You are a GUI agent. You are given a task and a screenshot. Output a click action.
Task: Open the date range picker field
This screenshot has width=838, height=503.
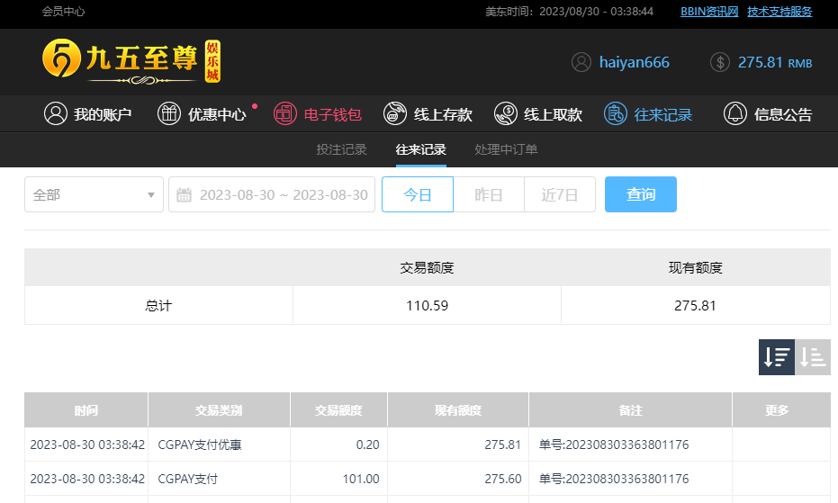coord(272,194)
